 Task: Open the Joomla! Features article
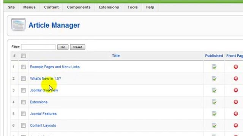(43, 114)
